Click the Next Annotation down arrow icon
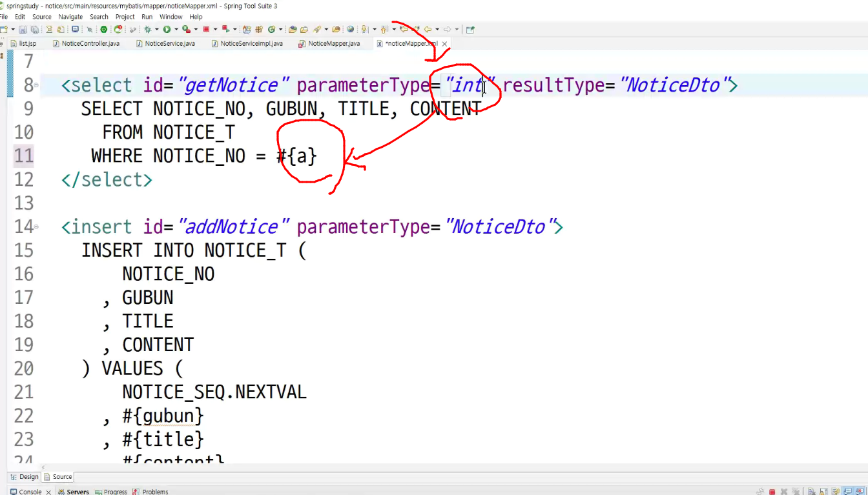Viewport: 868px width, 495px height. 364,29
